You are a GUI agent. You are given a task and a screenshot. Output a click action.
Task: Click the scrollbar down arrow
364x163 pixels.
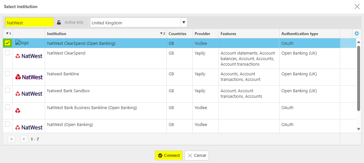coord(358,129)
